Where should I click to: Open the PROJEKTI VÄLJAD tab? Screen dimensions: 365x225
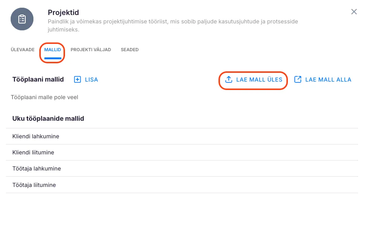tap(91, 50)
